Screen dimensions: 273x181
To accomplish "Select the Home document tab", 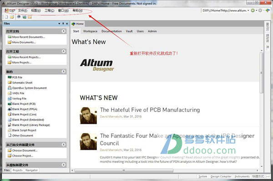I will pos(78,24).
